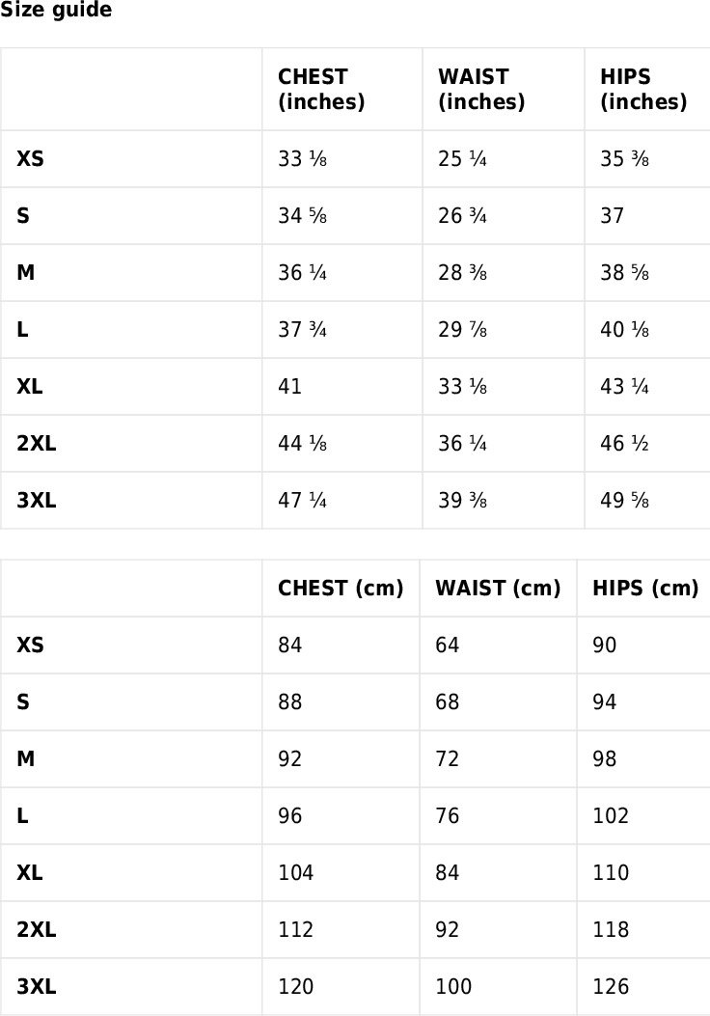
Task: Select the HIPS (cm) column header
Action: pos(646,589)
